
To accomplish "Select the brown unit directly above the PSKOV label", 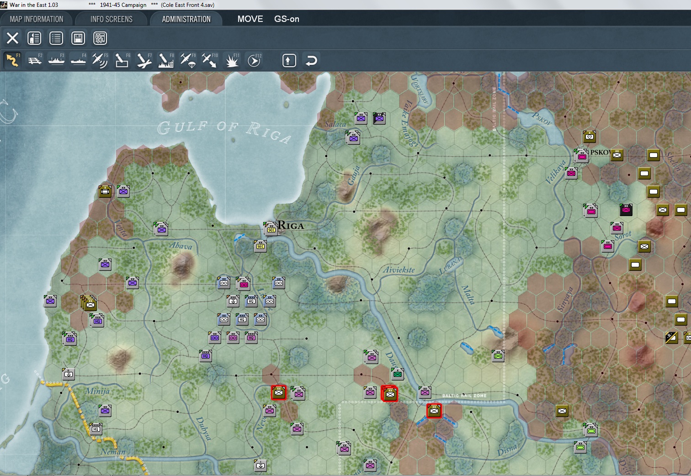I will click(590, 136).
